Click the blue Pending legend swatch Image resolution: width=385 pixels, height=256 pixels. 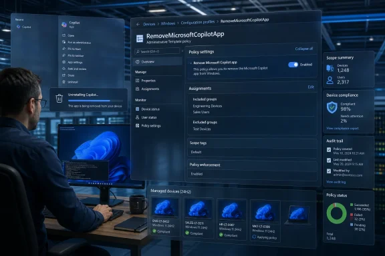[352, 225]
